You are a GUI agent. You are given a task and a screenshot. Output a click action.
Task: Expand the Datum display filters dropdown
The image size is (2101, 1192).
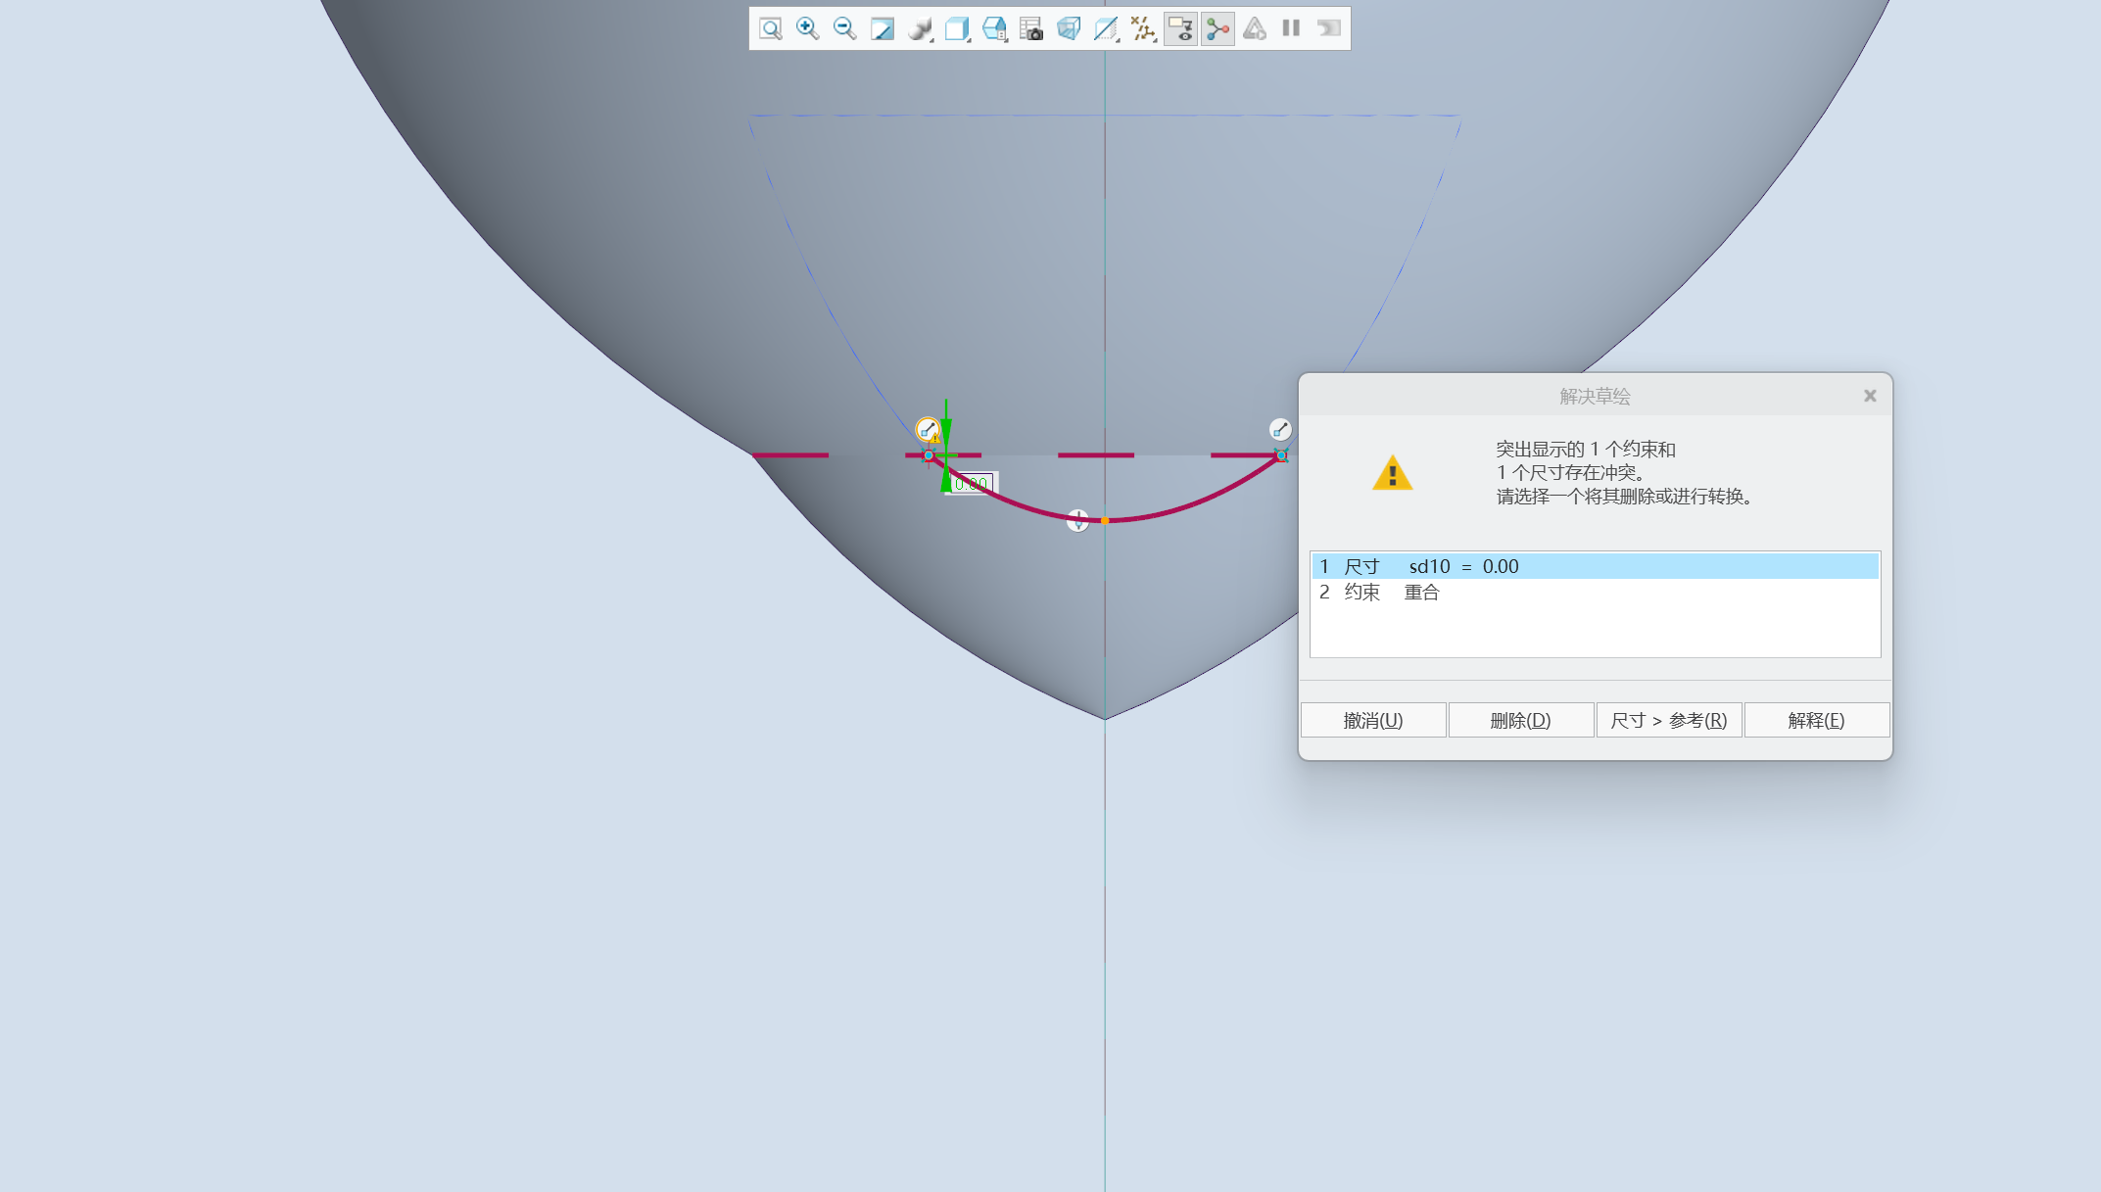click(x=1143, y=28)
